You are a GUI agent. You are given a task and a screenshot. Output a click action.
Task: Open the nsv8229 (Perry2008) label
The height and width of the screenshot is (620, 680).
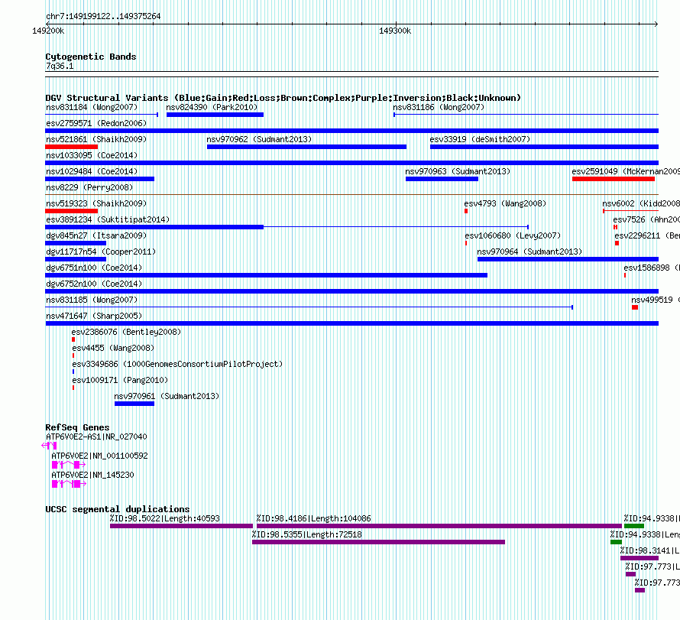pyautogui.click(x=89, y=187)
